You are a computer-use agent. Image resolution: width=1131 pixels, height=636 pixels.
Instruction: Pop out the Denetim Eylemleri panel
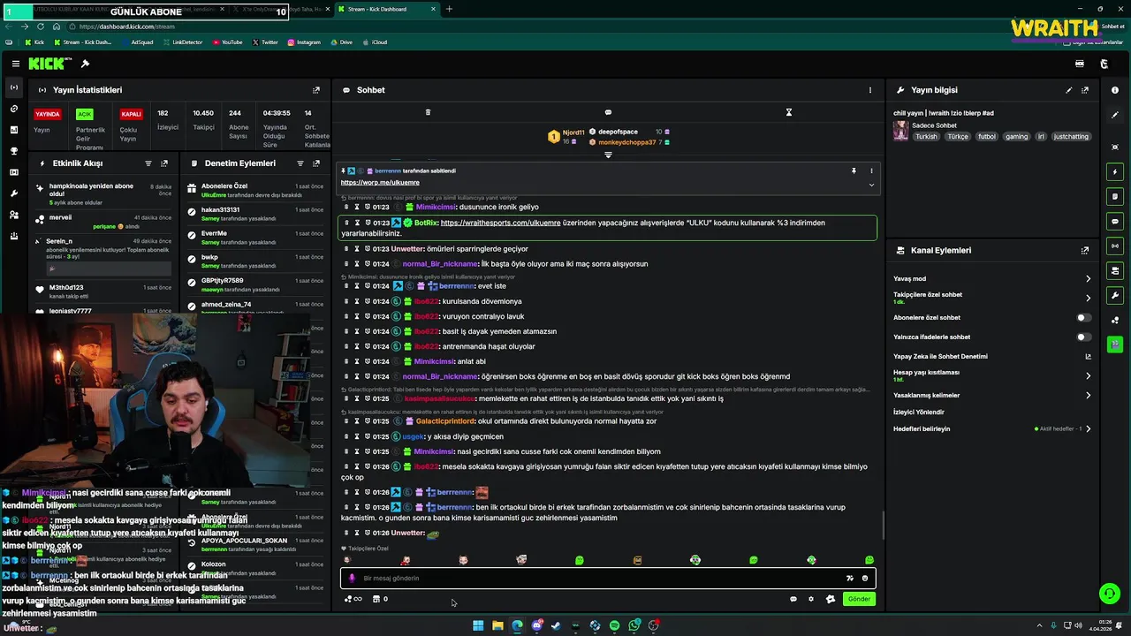pos(316,163)
